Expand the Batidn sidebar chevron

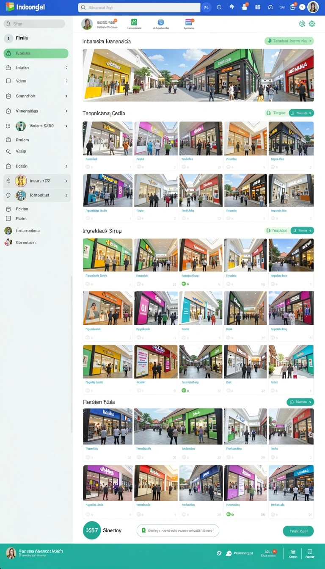pos(66,166)
